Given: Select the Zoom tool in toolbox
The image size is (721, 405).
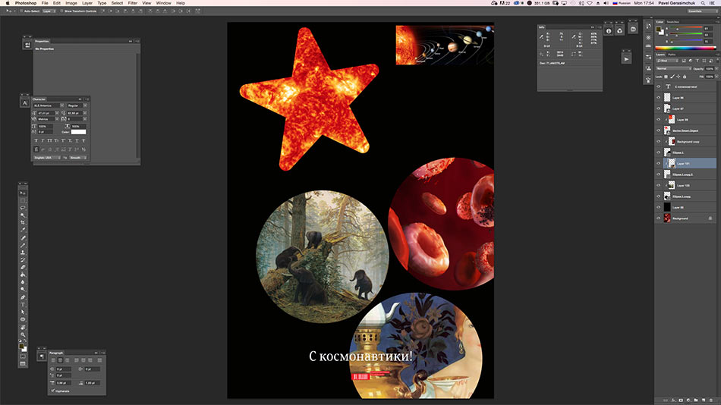Looking at the screenshot, I should (23, 334).
